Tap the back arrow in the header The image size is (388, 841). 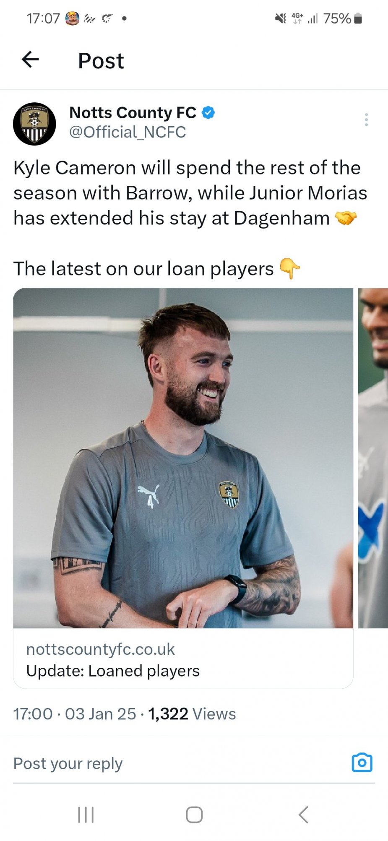(x=30, y=60)
